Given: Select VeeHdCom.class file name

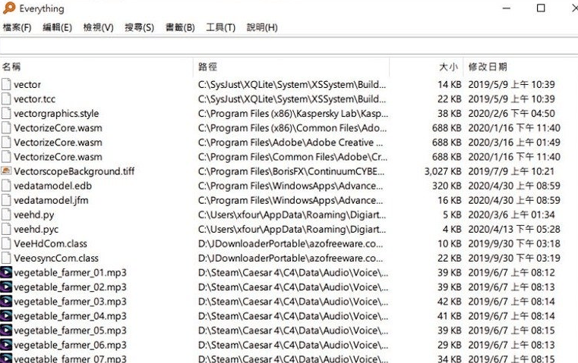Looking at the screenshot, I should tap(50, 243).
